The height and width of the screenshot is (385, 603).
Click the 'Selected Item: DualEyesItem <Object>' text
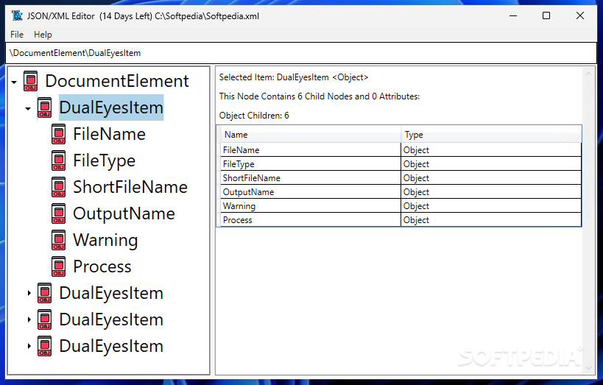coord(294,77)
